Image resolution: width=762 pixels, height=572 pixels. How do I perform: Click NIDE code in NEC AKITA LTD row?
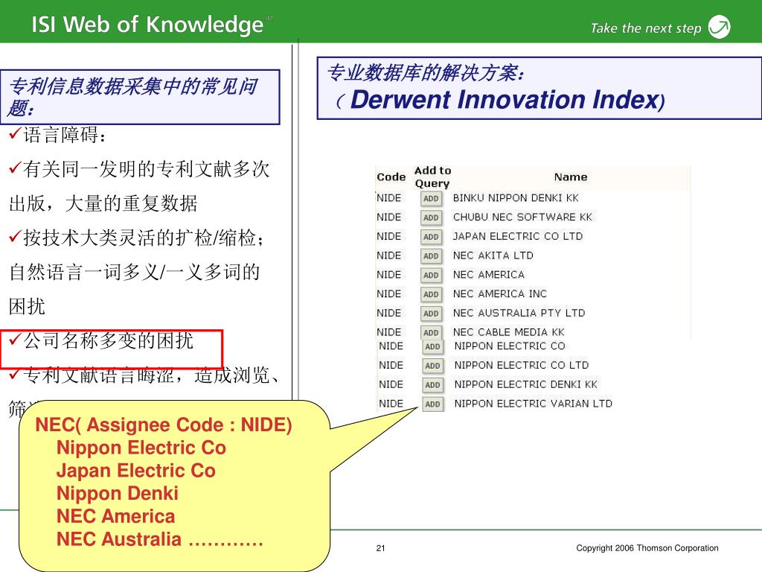click(388, 255)
